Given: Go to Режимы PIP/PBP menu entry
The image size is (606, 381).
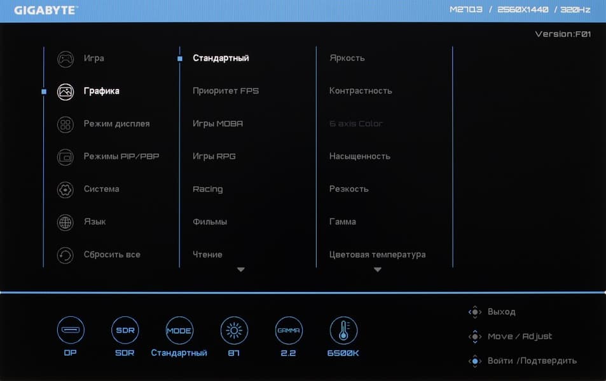Looking at the screenshot, I should click(121, 156).
